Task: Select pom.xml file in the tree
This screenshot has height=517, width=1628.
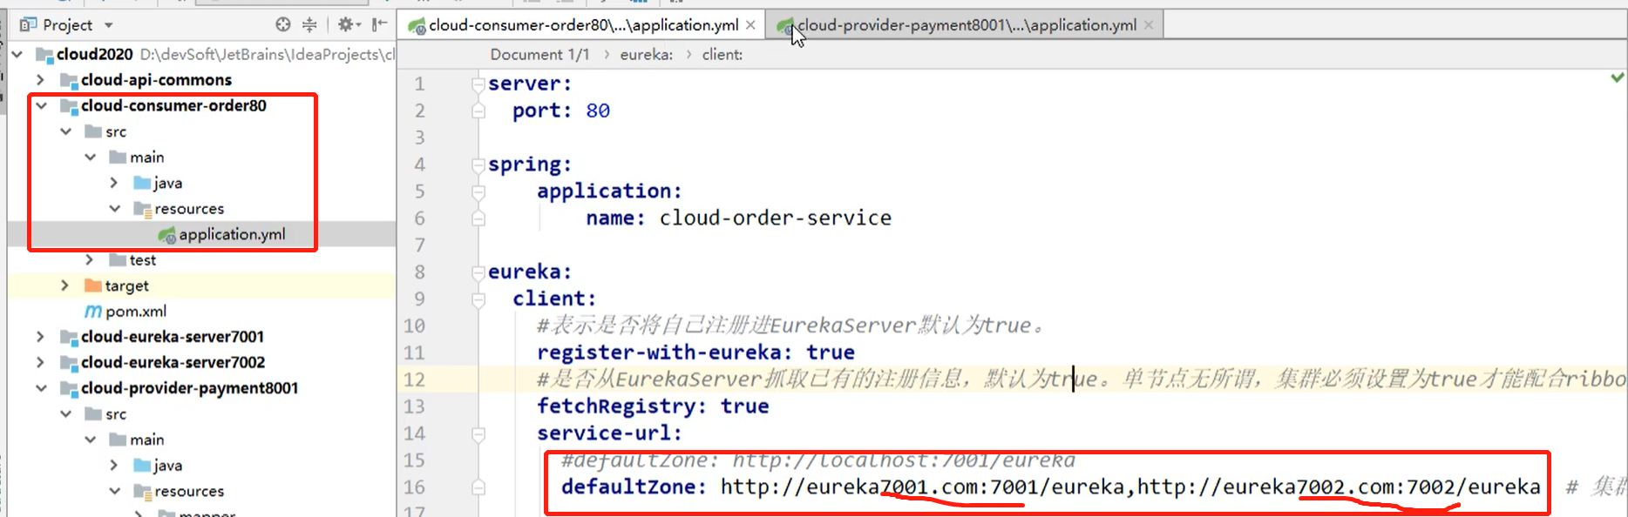Action: click(136, 312)
